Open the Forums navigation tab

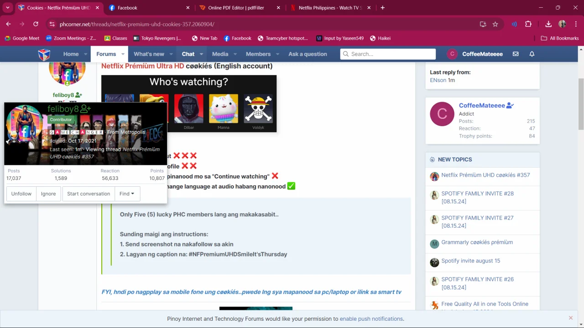(x=106, y=54)
